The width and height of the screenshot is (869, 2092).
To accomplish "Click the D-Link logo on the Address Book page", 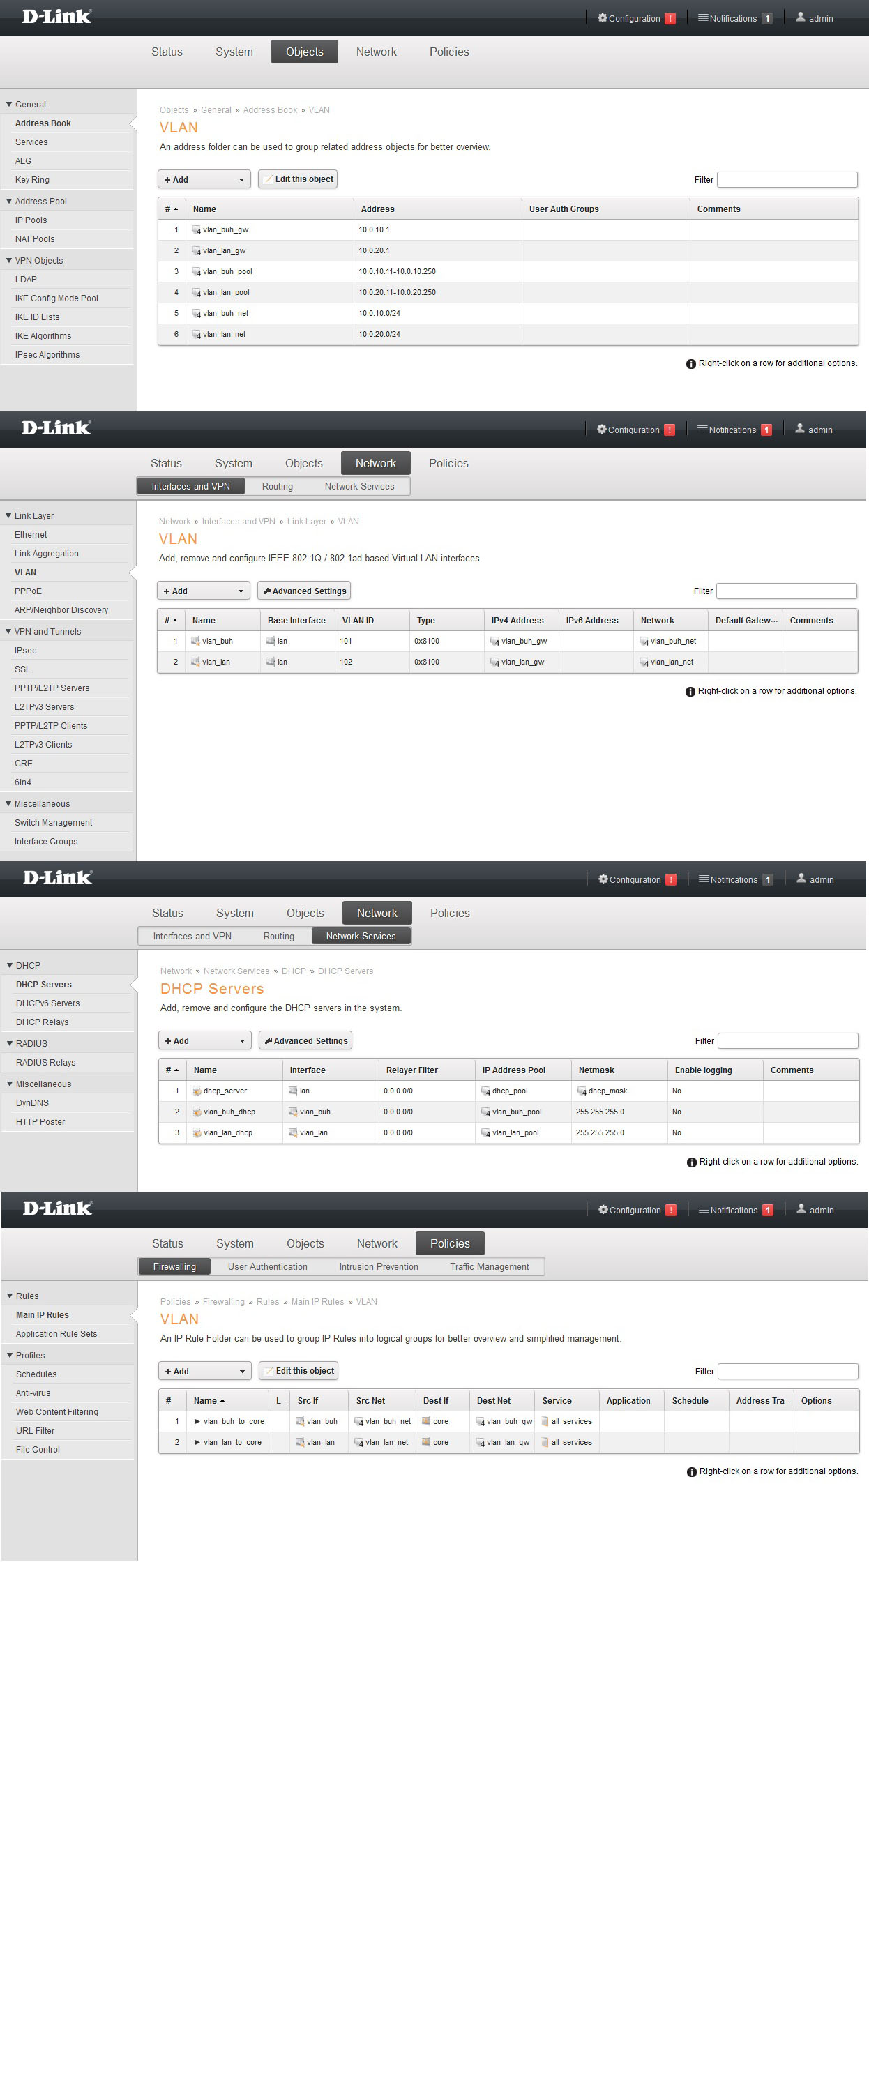I will pos(57,16).
